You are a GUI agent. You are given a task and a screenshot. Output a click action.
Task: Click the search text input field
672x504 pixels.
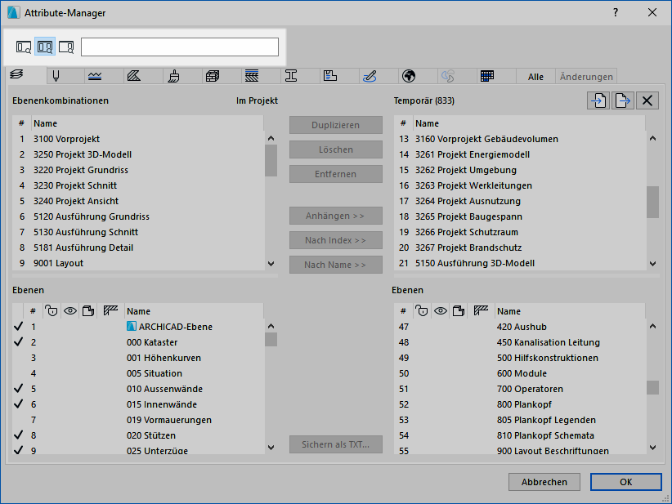coord(180,47)
